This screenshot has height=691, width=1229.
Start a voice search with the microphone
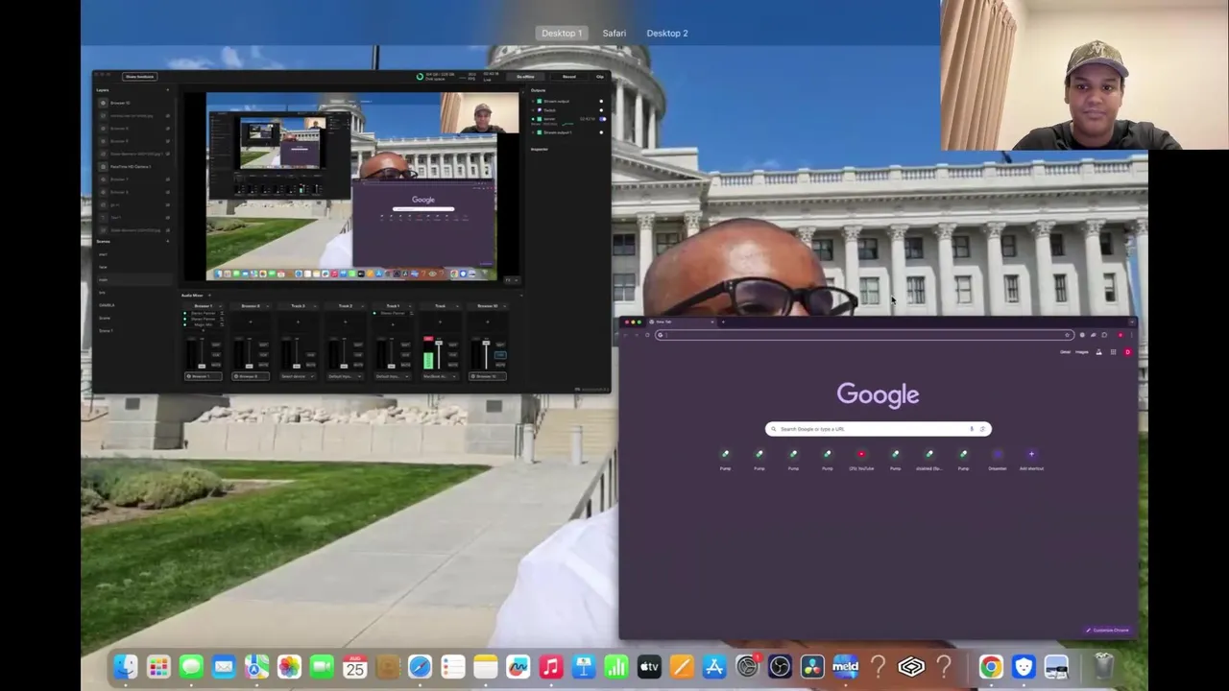(x=972, y=429)
